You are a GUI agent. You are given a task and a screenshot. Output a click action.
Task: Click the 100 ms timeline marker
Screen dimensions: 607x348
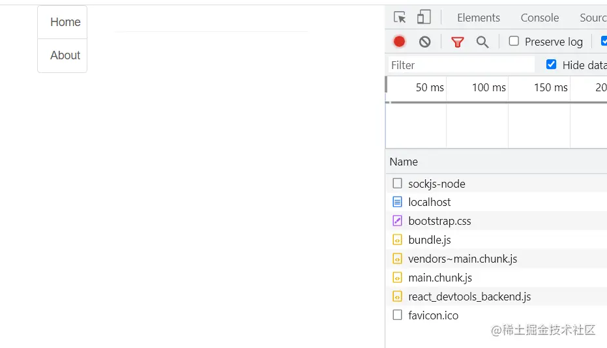click(x=489, y=87)
